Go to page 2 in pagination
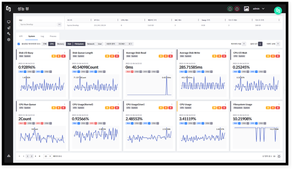This screenshot has width=294, height=171. [32, 156]
